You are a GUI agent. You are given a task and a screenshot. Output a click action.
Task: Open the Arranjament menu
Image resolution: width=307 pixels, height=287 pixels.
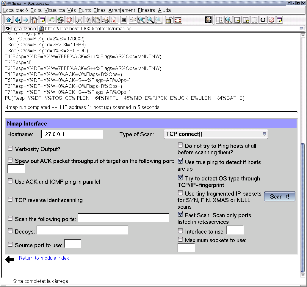[x=122, y=10]
